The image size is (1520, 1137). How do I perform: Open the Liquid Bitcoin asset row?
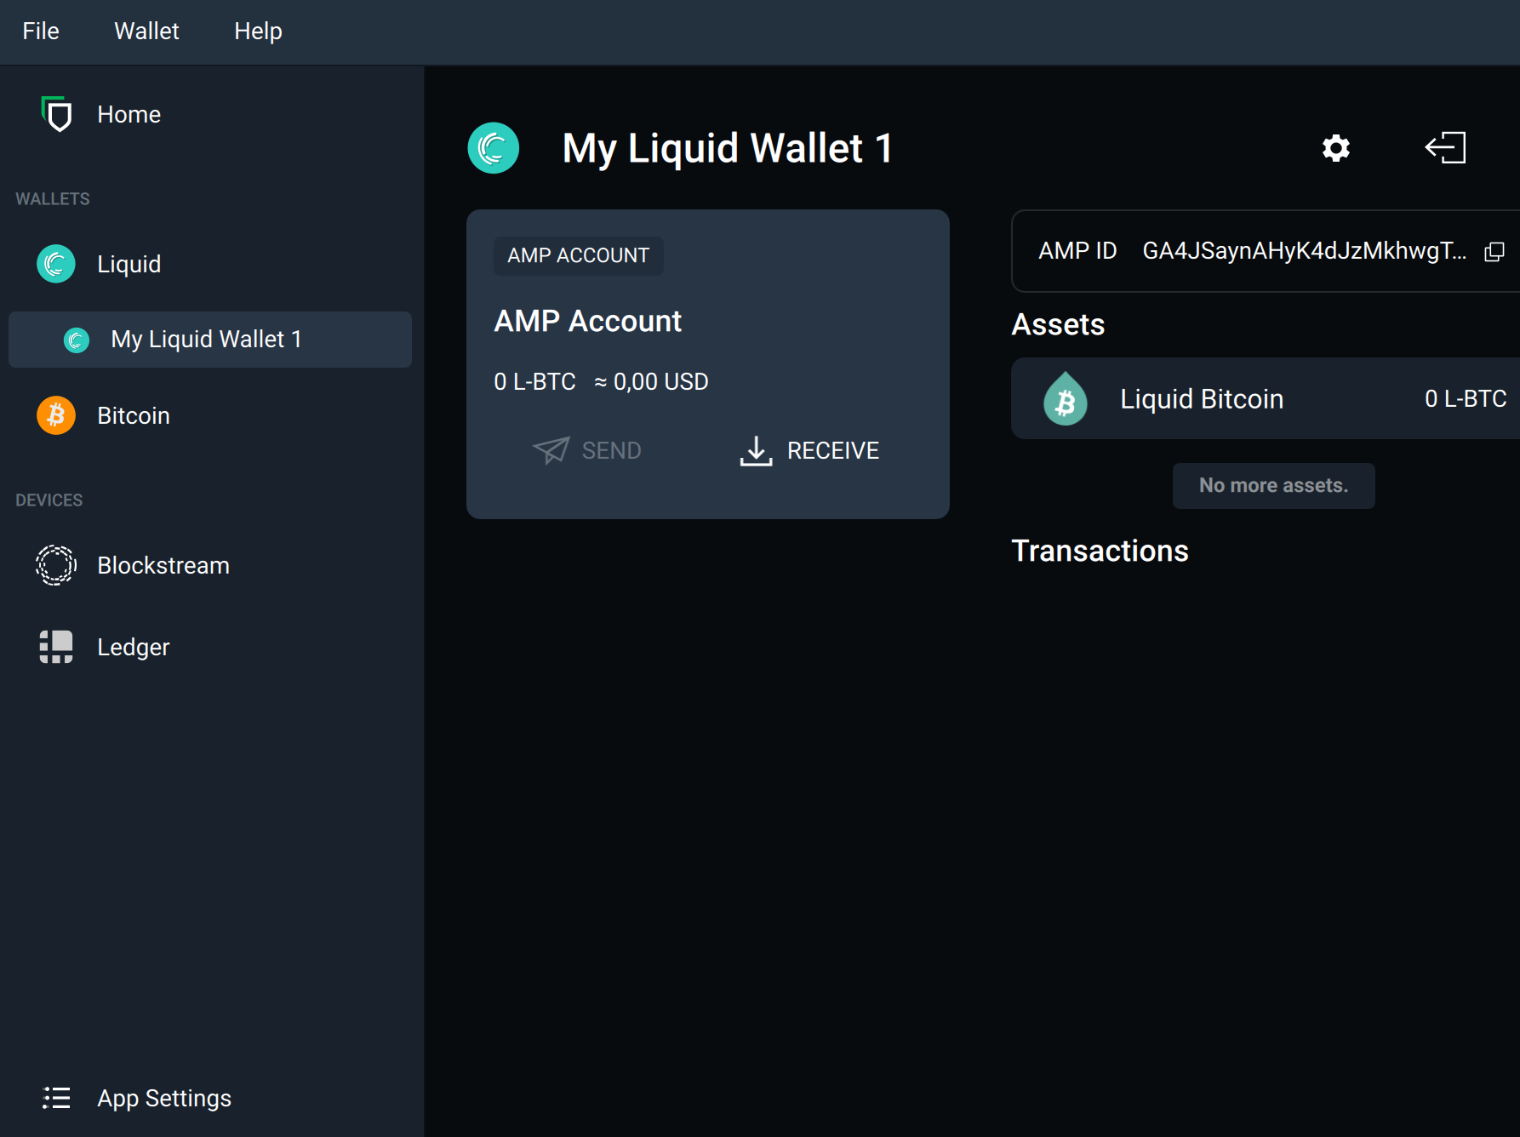(x=1266, y=398)
